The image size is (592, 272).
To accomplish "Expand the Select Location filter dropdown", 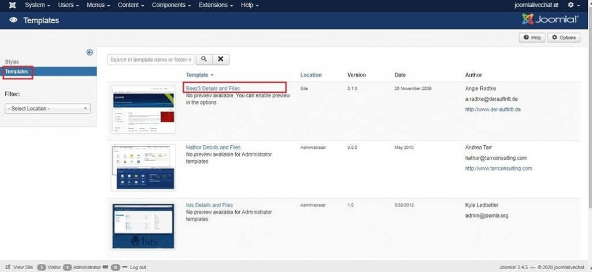I will 47,108.
